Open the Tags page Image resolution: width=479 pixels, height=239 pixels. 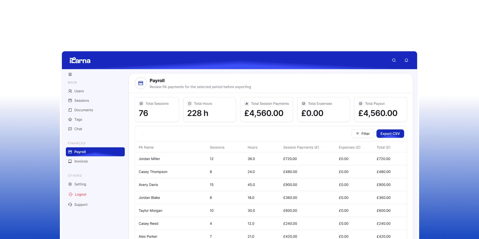tap(78, 119)
